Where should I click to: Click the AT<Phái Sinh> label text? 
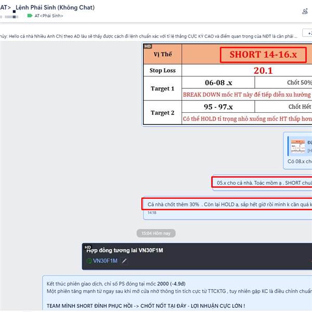[x=49, y=16]
